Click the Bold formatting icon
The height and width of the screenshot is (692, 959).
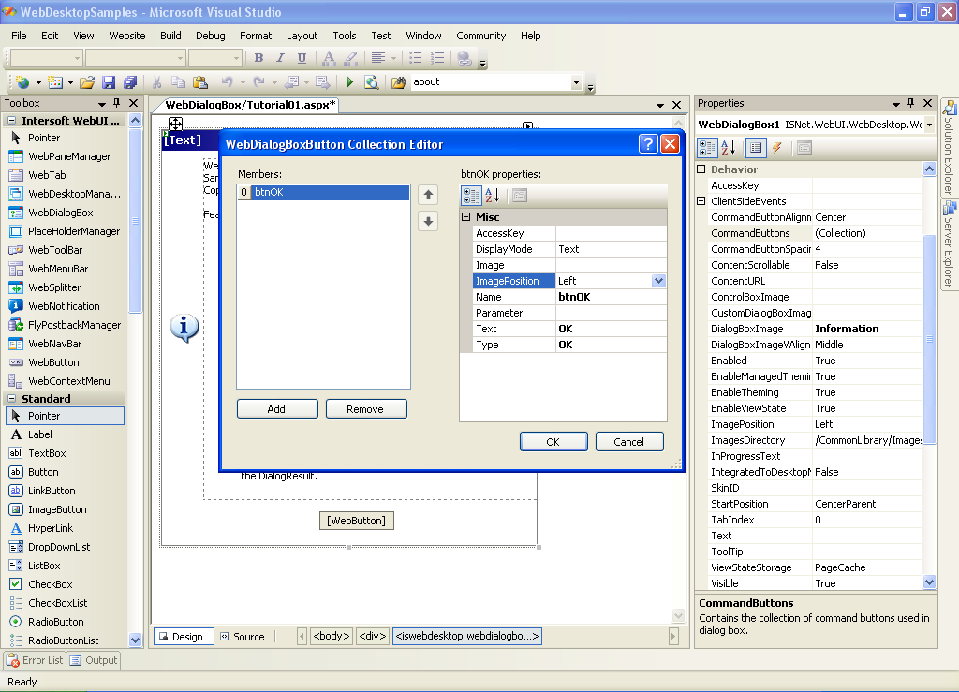point(258,58)
